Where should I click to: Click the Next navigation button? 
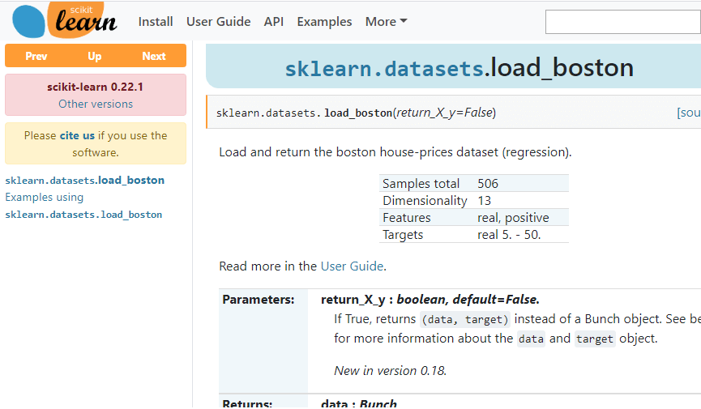pos(154,56)
